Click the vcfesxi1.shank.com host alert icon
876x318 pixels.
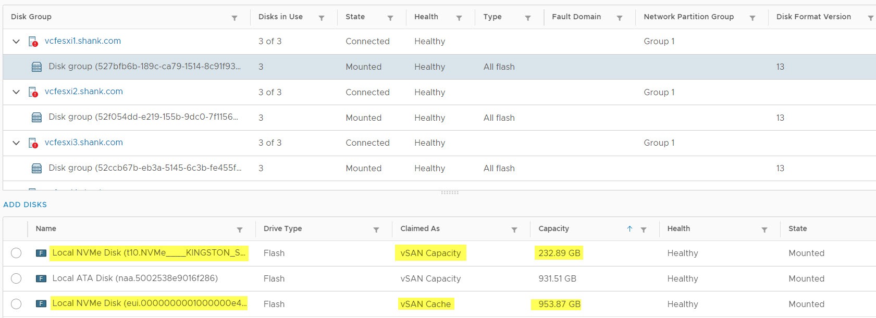pos(33,42)
